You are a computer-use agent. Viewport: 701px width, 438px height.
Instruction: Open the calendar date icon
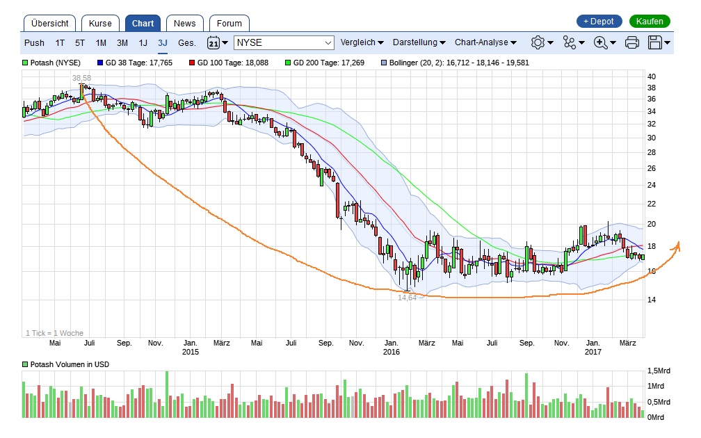(212, 42)
